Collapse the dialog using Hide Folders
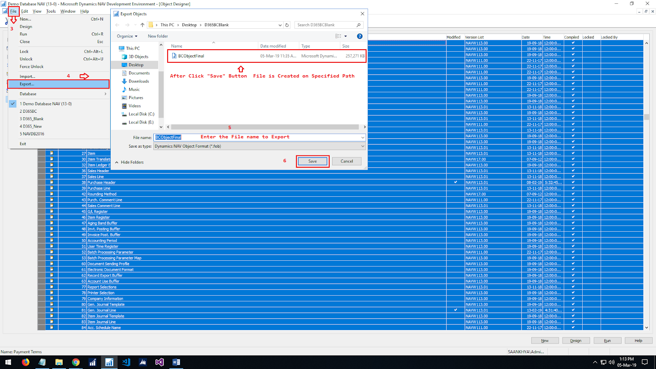The height and width of the screenshot is (369, 656). coord(129,162)
